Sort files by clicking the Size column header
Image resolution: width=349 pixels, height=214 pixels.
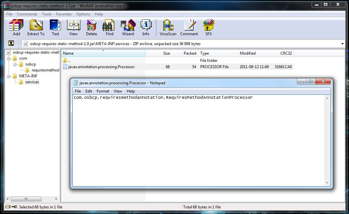(x=166, y=53)
